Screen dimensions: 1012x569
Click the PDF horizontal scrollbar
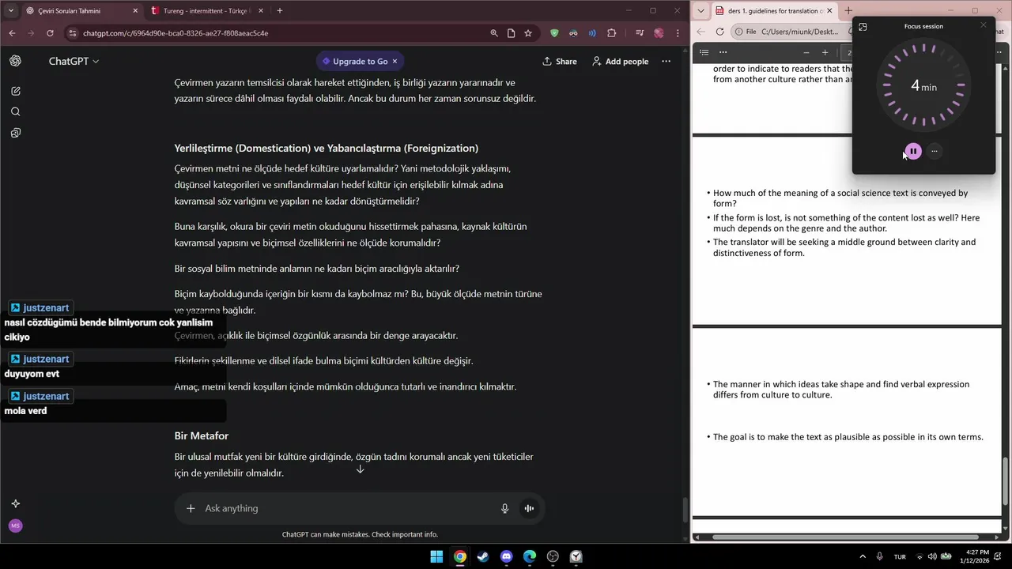(x=843, y=537)
